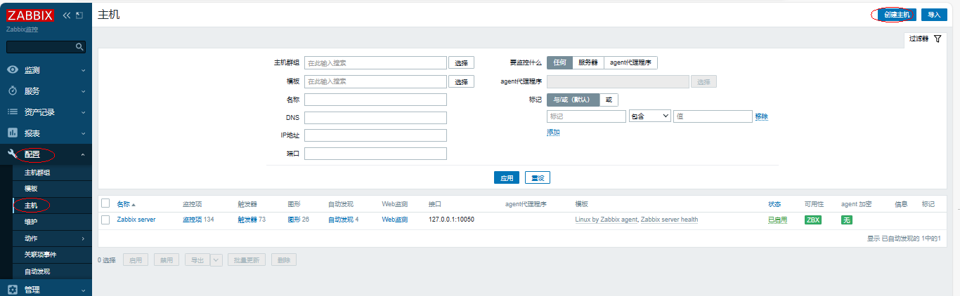Image resolution: width=960 pixels, height=296 pixels.
Task: Expand the 资产记录 sidebar section
Action: pyautogui.click(x=46, y=112)
